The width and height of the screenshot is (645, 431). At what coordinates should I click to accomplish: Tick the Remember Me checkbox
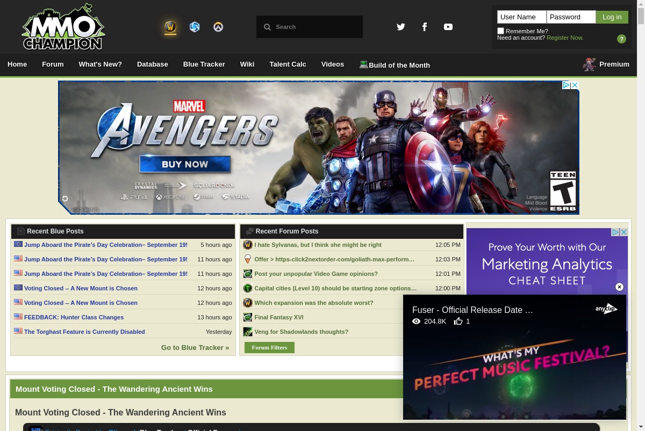point(501,31)
